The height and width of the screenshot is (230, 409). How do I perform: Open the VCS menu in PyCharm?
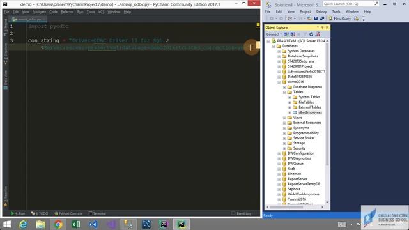pyautogui.click(x=101, y=12)
